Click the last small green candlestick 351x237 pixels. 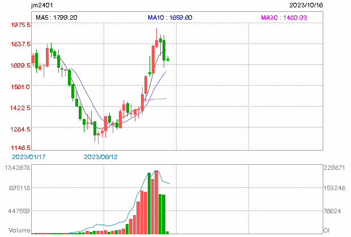click(x=168, y=59)
